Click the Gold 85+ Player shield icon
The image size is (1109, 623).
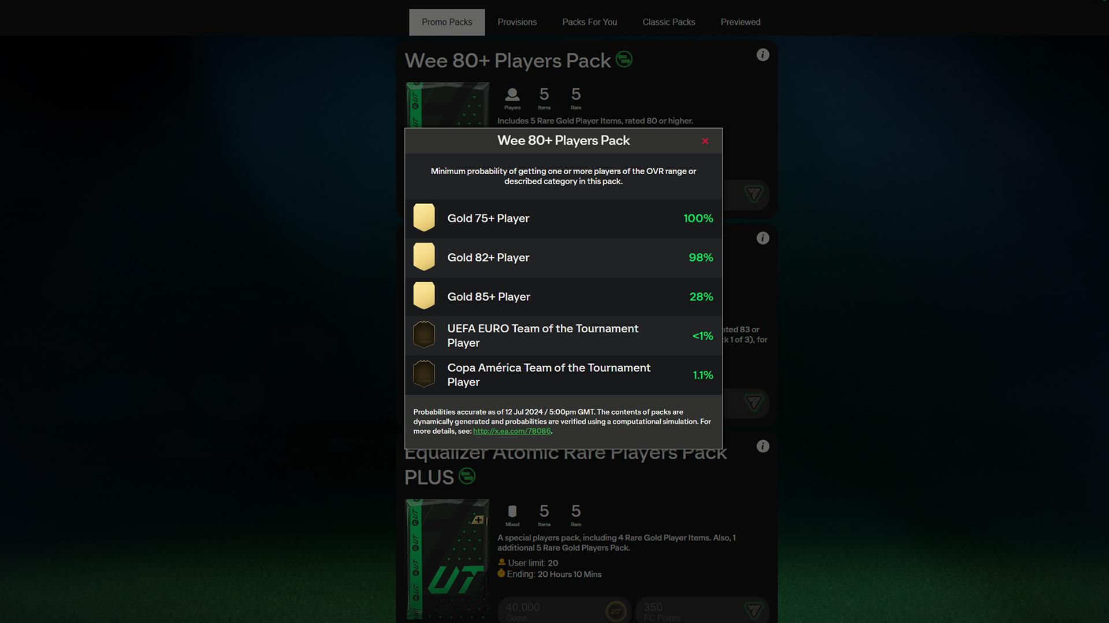click(425, 296)
